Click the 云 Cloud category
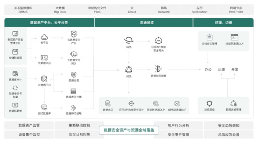Image resolution: width=258 pixels, height=143 pixels. point(132,10)
